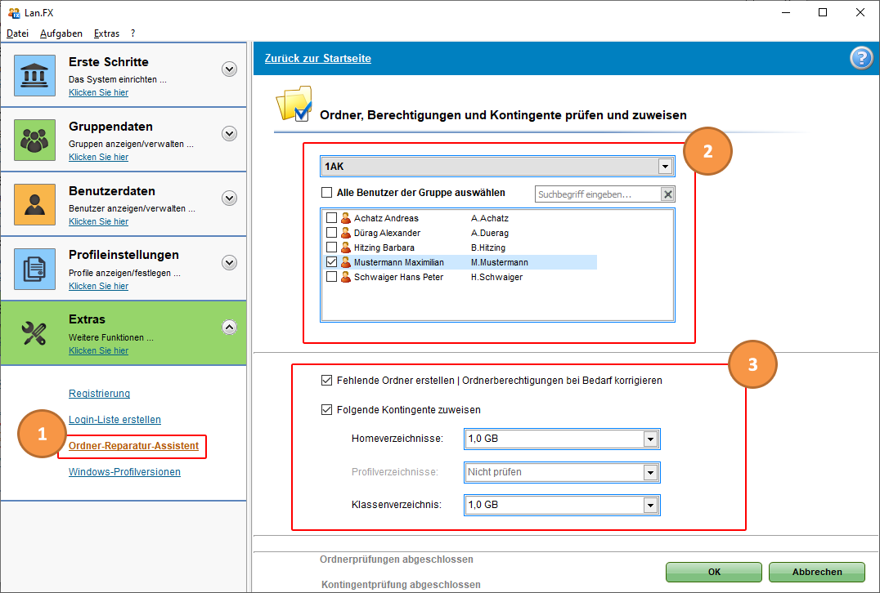Expand the Gruppendaten section chevron

tap(230, 134)
